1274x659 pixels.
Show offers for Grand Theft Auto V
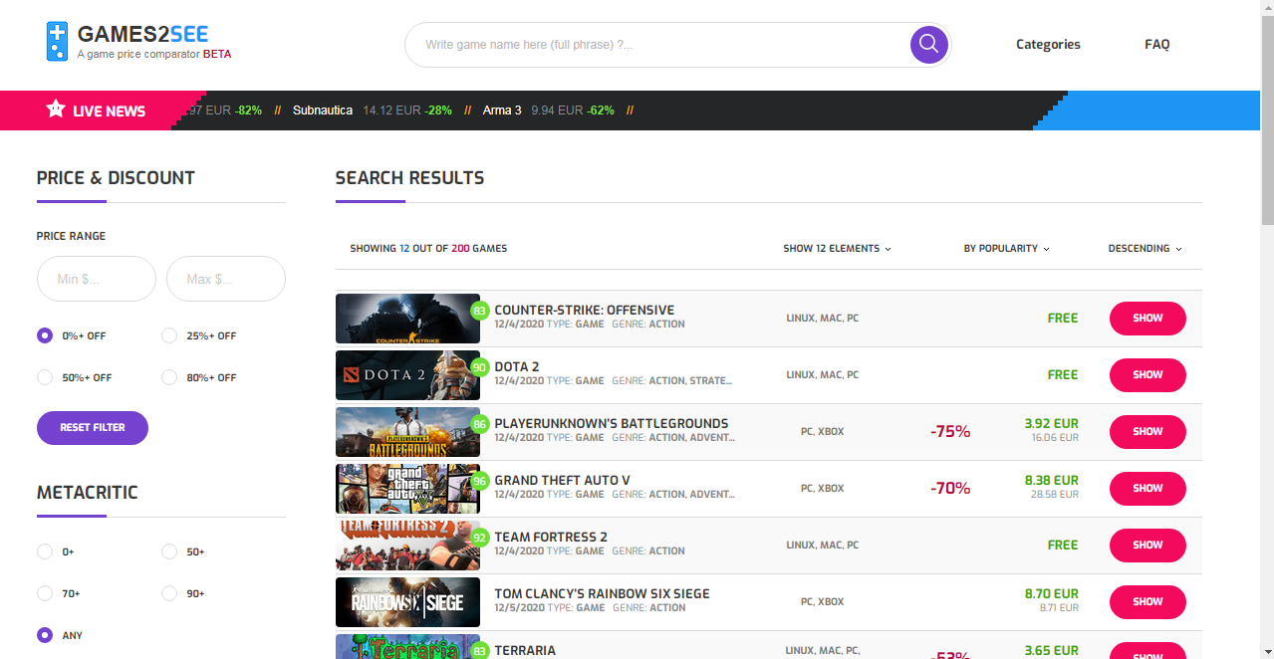[1147, 489]
